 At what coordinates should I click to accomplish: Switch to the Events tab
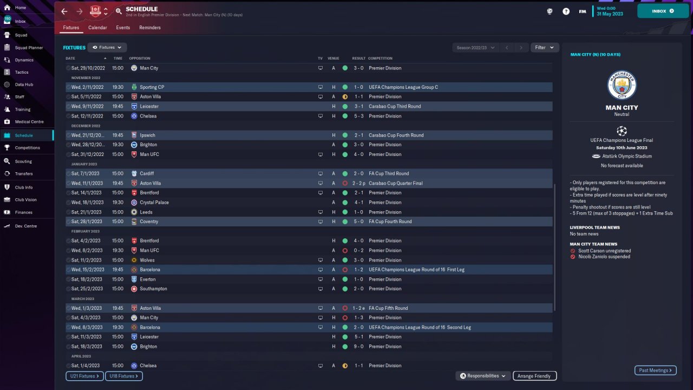pyautogui.click(x=123, y=28)
